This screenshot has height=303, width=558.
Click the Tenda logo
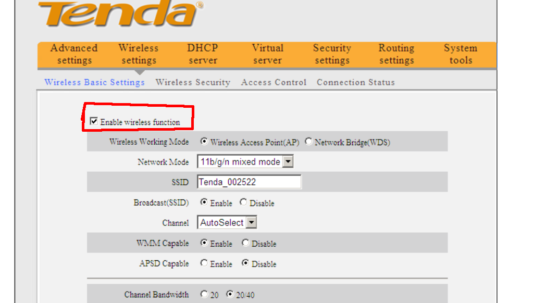(x=121, y=14)
